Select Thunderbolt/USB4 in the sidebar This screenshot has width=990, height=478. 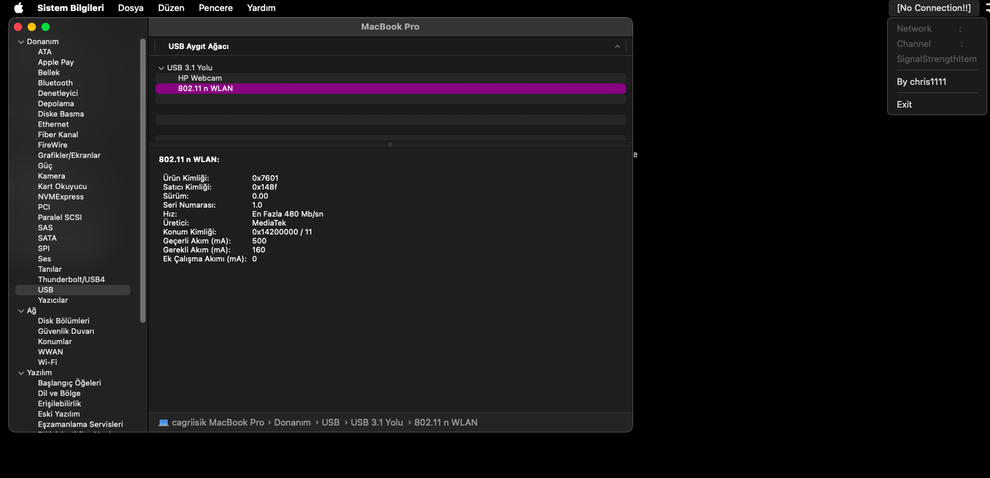71,279
